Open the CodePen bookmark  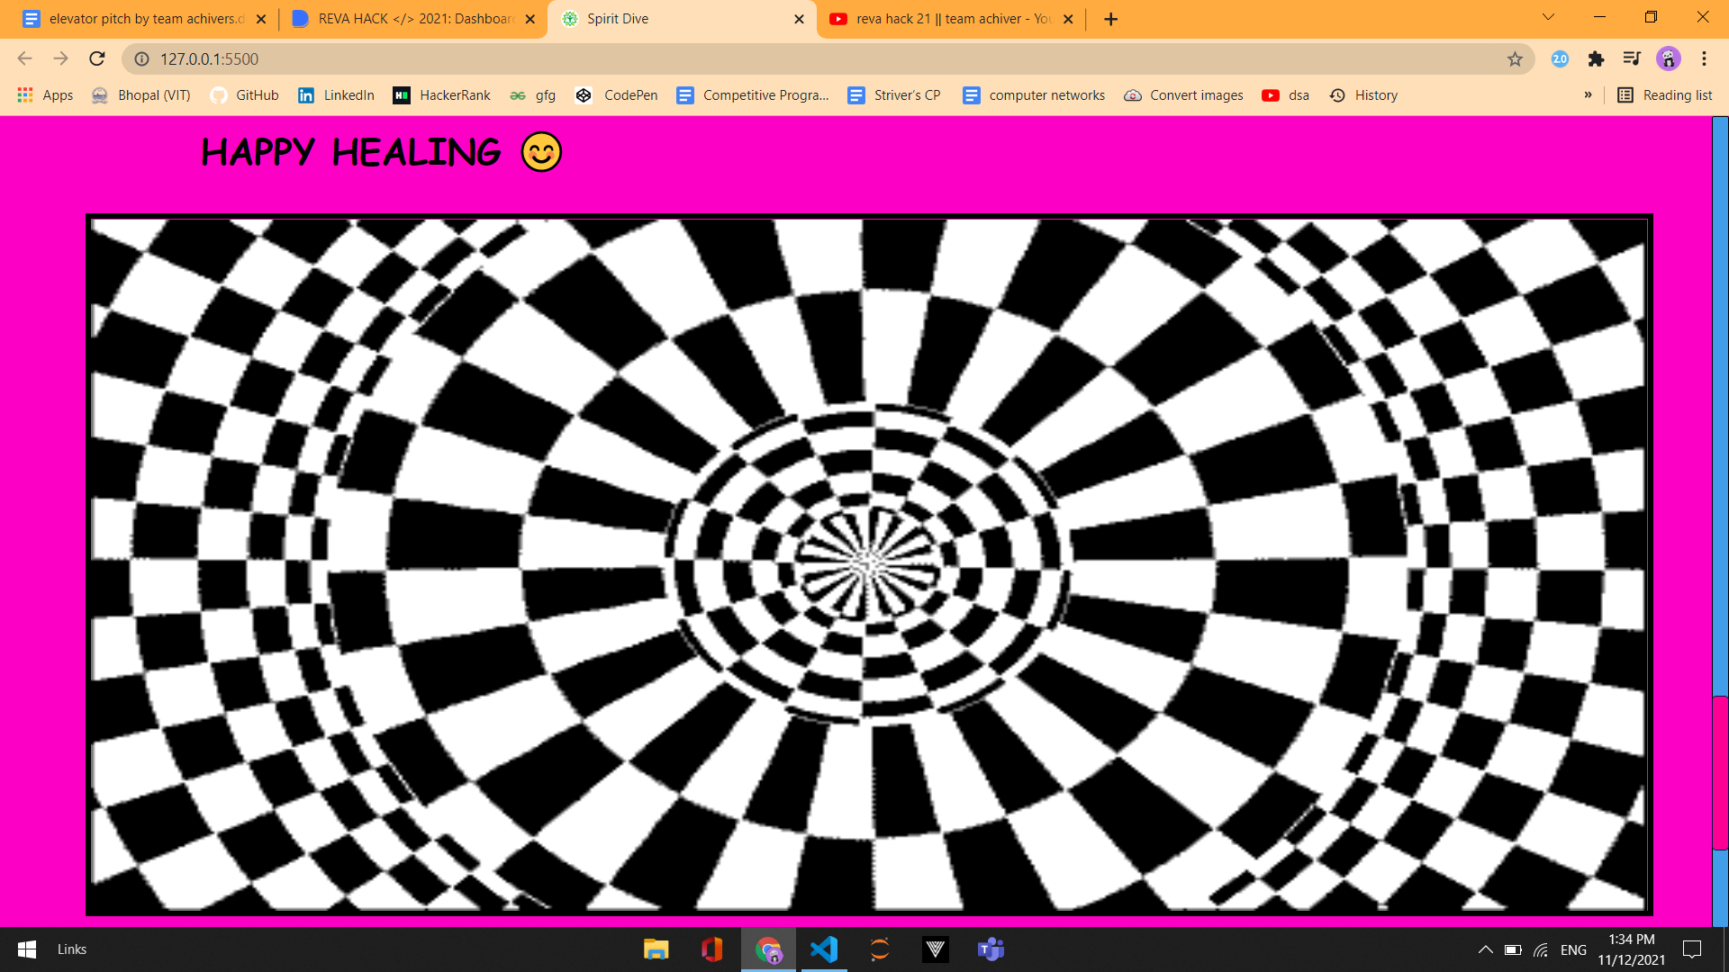(617, 94)
